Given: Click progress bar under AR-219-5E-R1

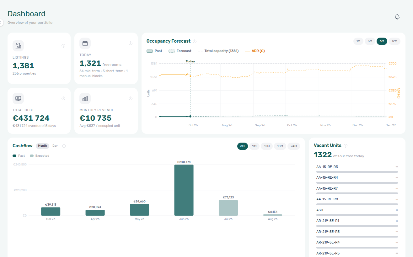Looking at the screenshot, I should pyautogui.click(x=357, y=226).
